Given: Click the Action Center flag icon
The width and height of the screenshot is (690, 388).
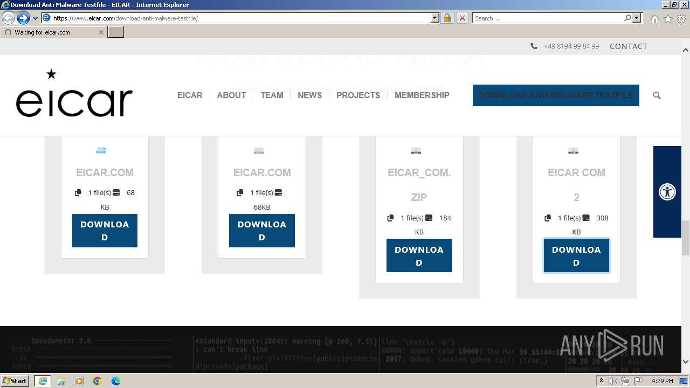Looking at the screenshot, I should click(639, 381).
